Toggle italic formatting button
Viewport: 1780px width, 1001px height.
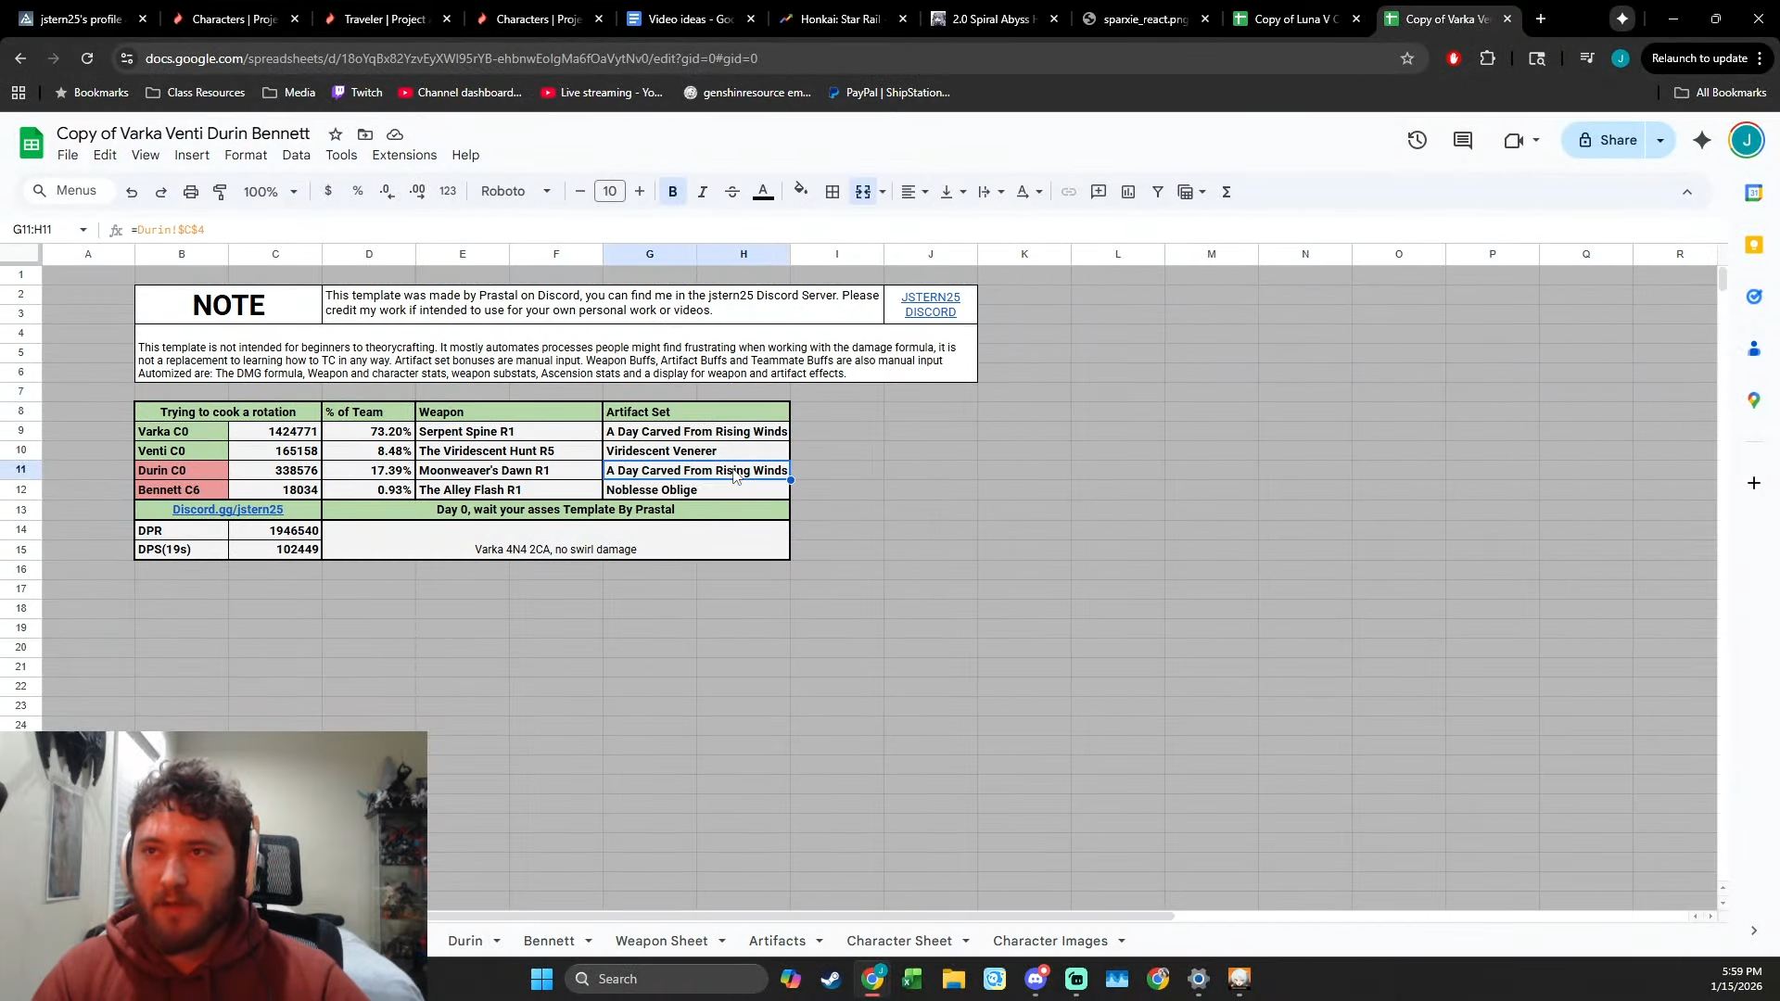tap(702, 192)
